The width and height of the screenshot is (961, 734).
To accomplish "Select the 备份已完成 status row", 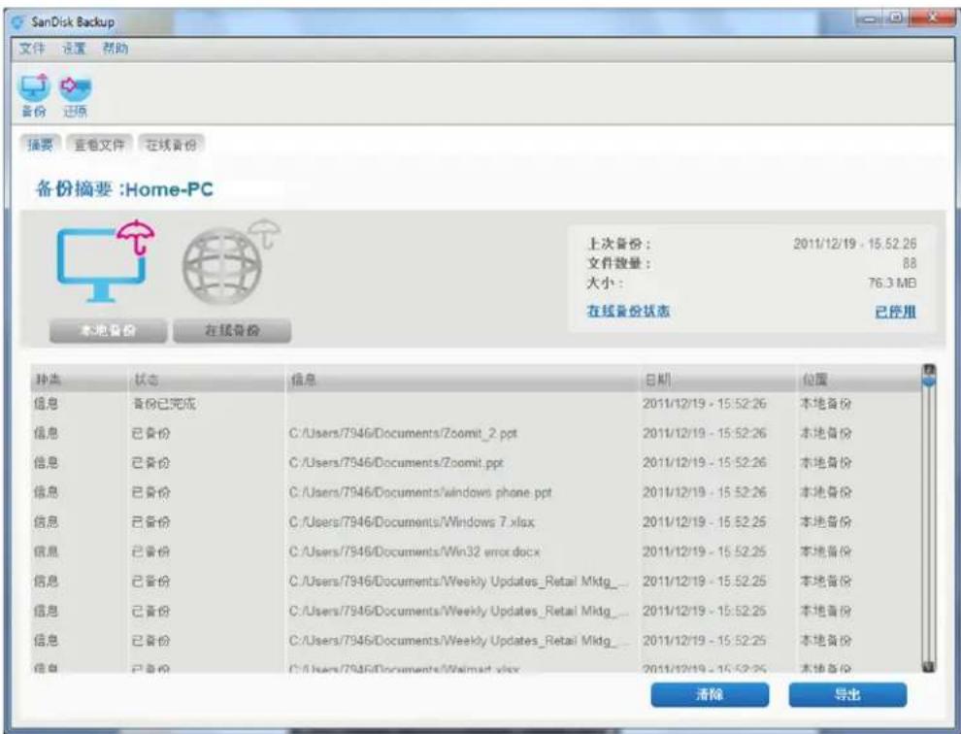I will pyautogui.click(x=476, y=404).
